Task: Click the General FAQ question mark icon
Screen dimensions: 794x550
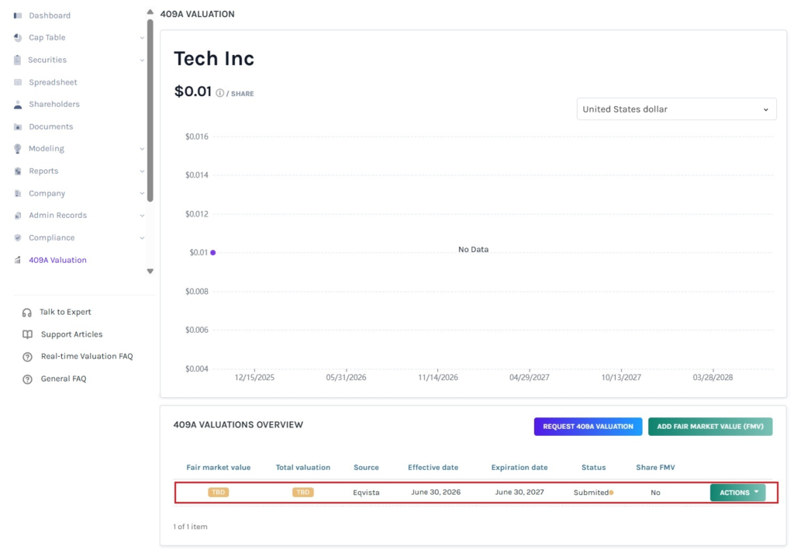Action: 27,379
